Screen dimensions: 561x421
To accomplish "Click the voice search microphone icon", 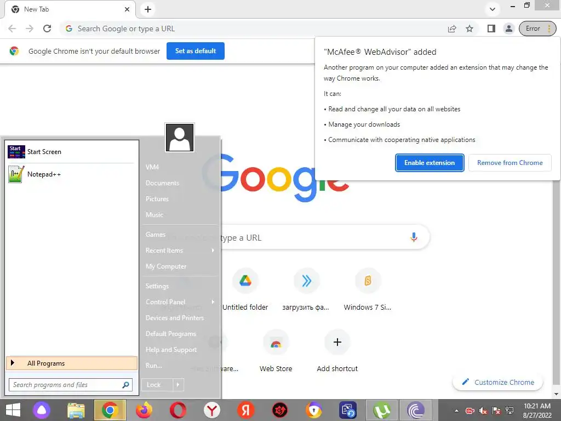I will point(414,237).
